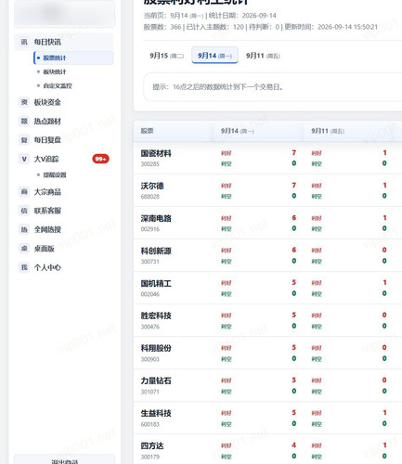Open stock 国瓷材料

pos(156,153)
